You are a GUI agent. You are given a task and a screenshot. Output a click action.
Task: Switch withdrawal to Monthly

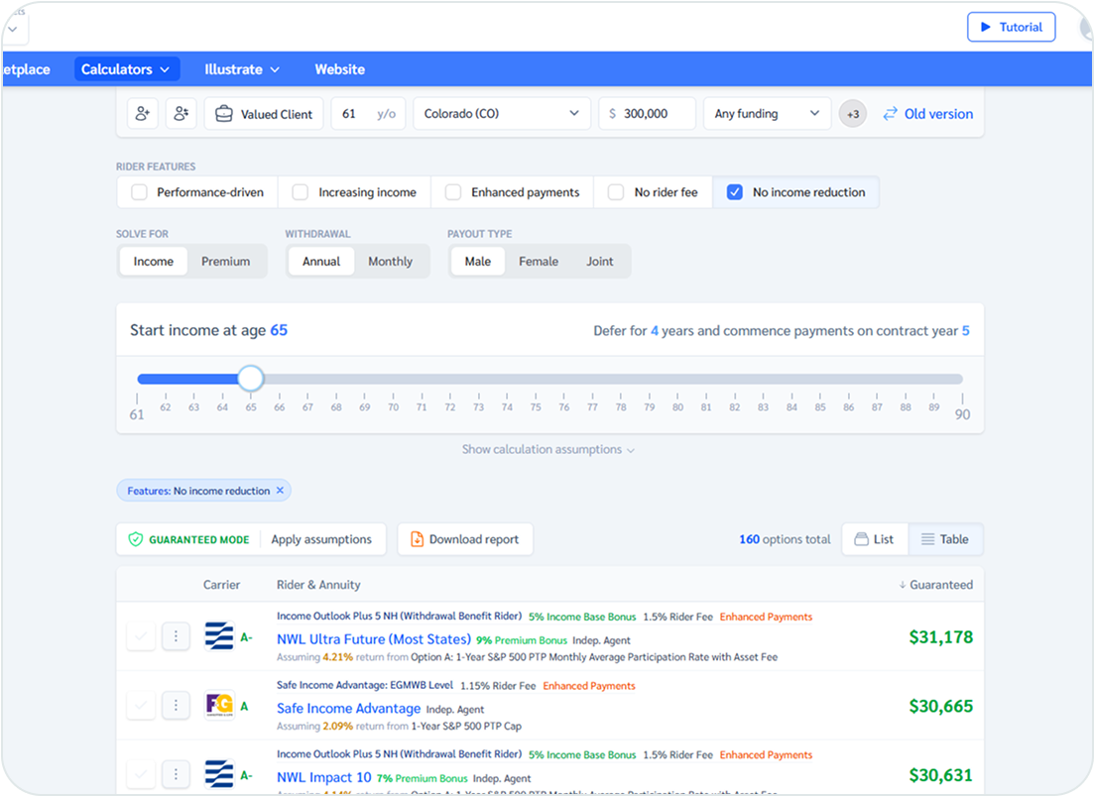coord(390,262)
